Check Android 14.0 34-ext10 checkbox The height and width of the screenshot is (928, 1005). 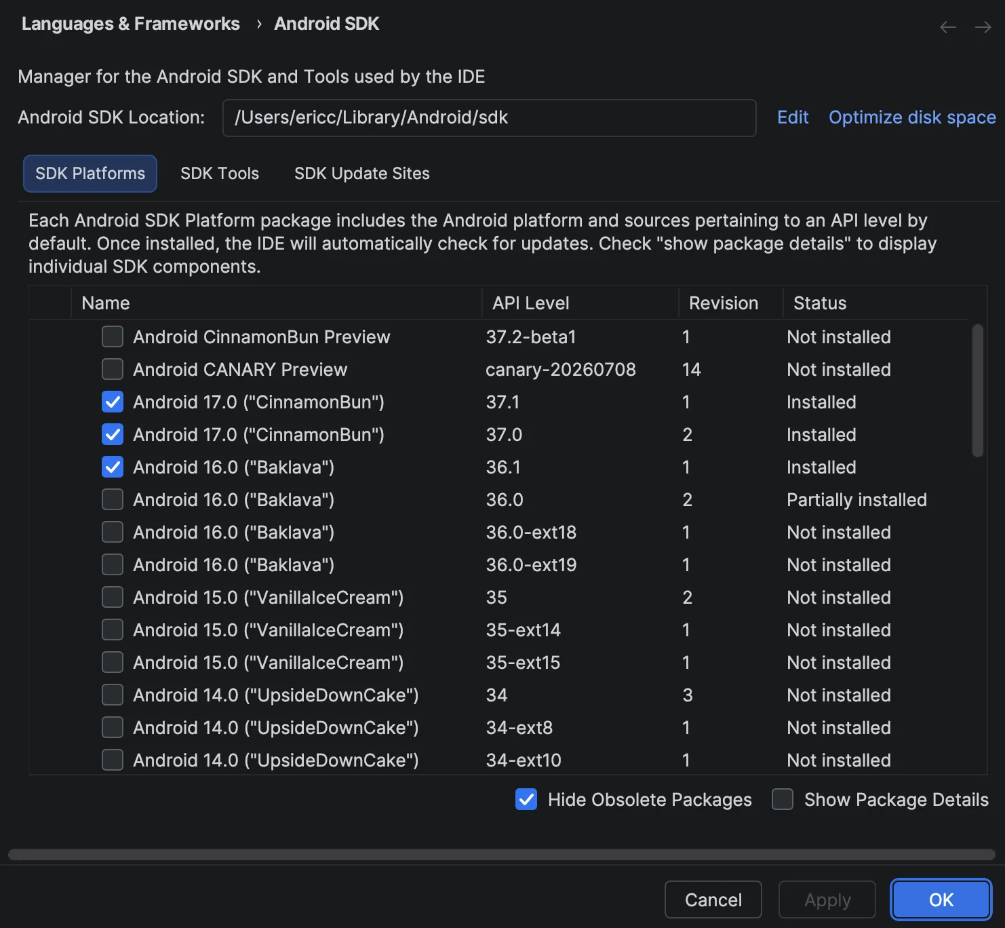(x=113, y=760)
